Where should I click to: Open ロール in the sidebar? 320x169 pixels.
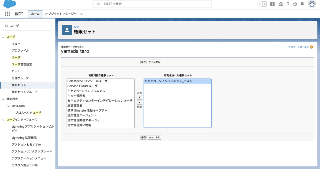16,71
